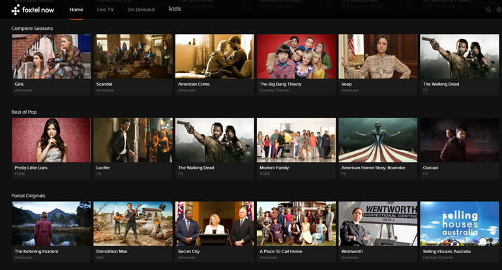Click The Kettering Incident title text
The width and height of the screenshot is (502, 270).
point(37,252)
